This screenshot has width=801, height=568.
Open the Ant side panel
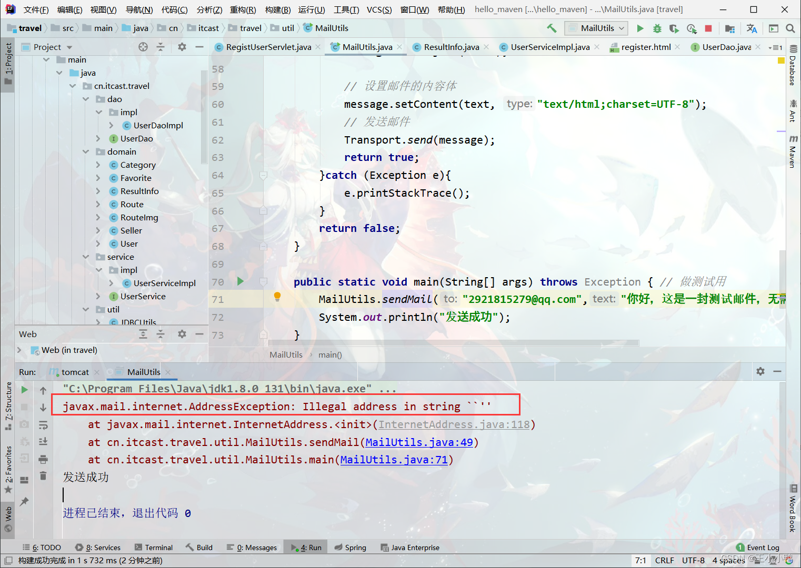793,110
